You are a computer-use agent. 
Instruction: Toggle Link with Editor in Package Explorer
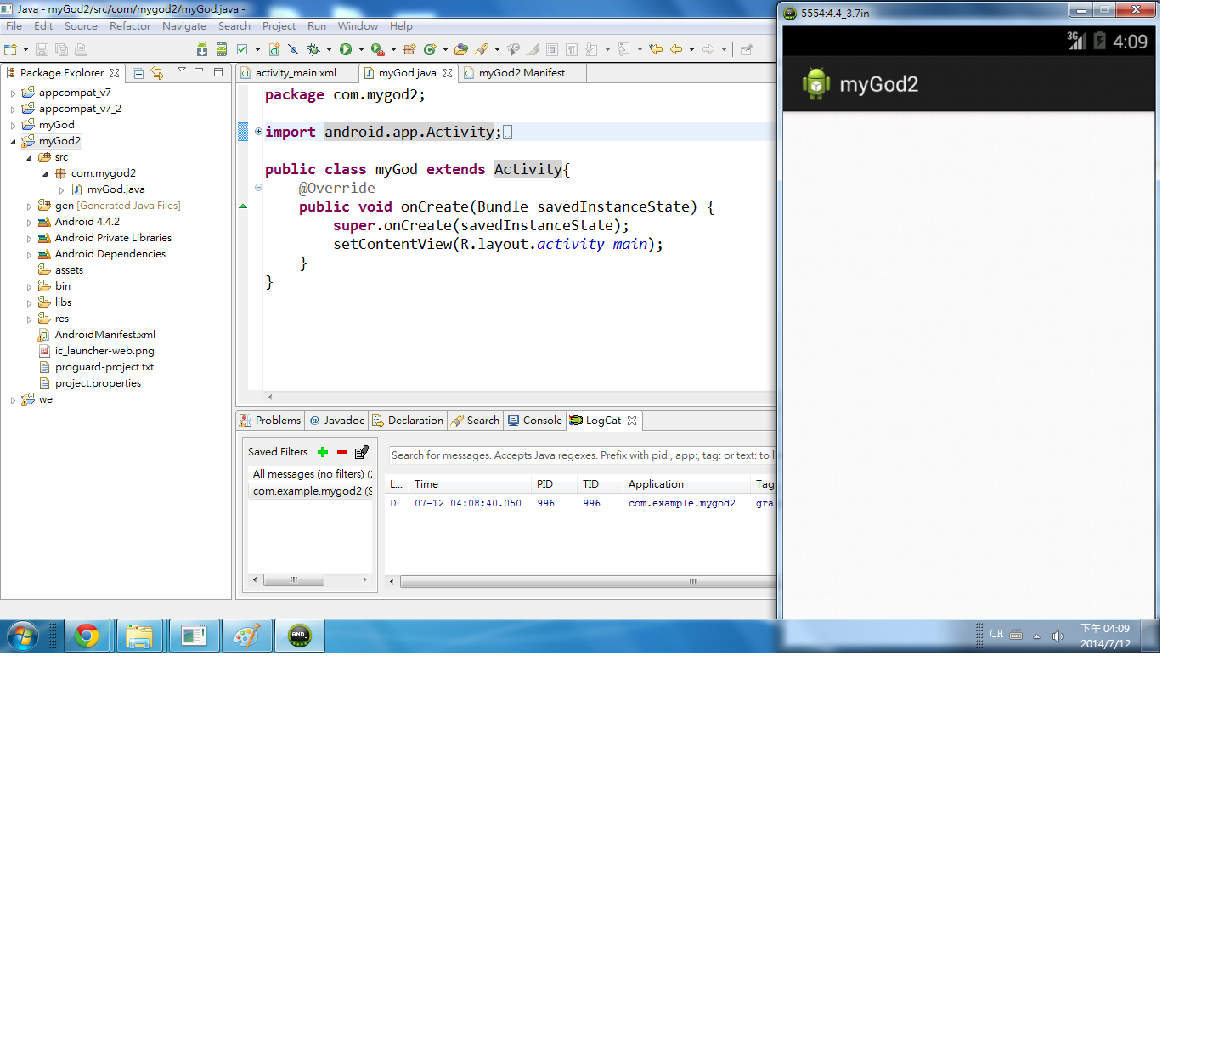157,73
